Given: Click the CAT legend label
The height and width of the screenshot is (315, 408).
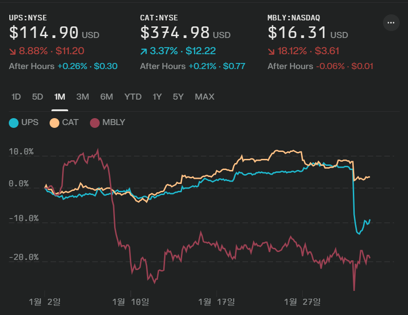Looking at the screenshot, I should pyautogui.click(x=70, y=122).
